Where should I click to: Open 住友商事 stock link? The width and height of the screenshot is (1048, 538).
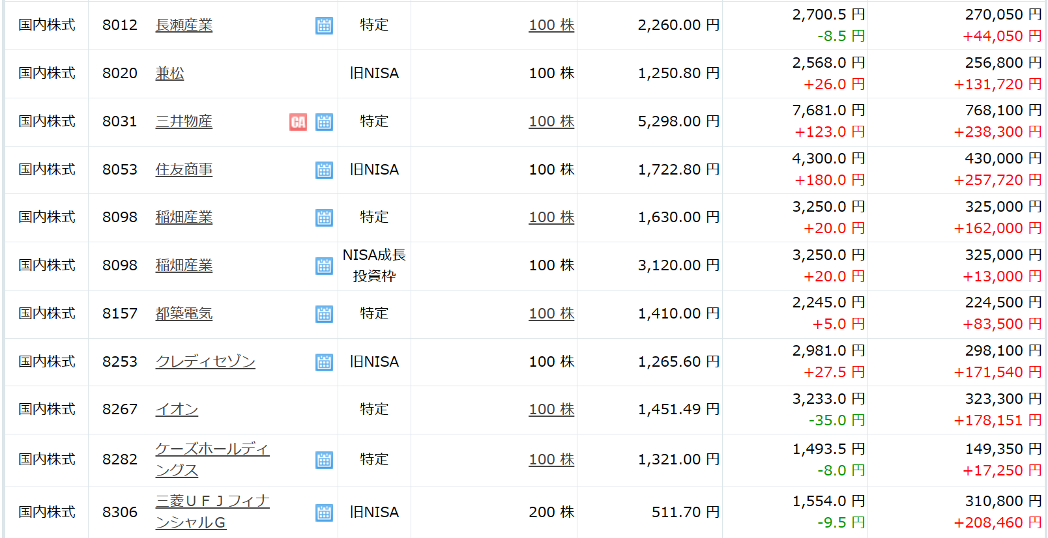tap(184, 169)
